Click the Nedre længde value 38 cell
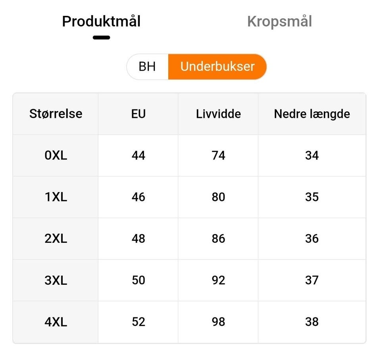Viewport: 381px width, 357px height. click(x=312, y=322)
